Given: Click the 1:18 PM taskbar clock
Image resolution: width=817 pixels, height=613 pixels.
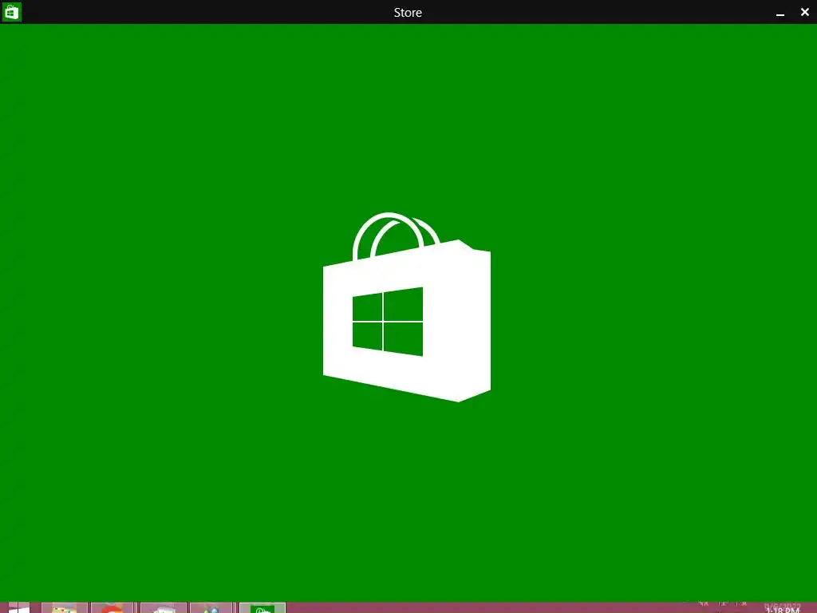Looking at the screenshot, I should pyautogui.click(x=782, y=608).
